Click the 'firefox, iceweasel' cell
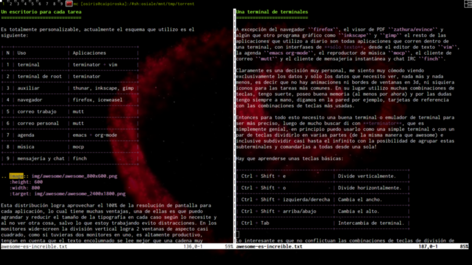The width and height of the screenshot is (472, 265). click(97, 100)
